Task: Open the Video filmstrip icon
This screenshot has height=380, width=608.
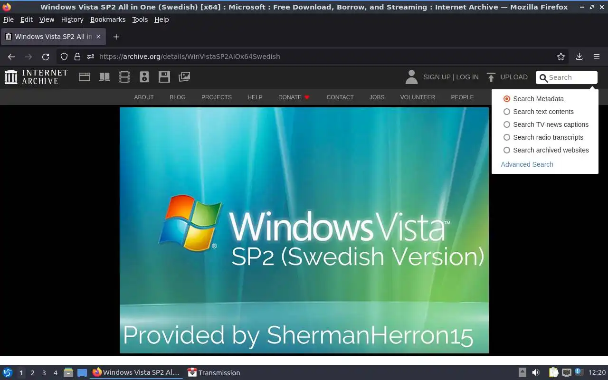Action: (124, 77)
